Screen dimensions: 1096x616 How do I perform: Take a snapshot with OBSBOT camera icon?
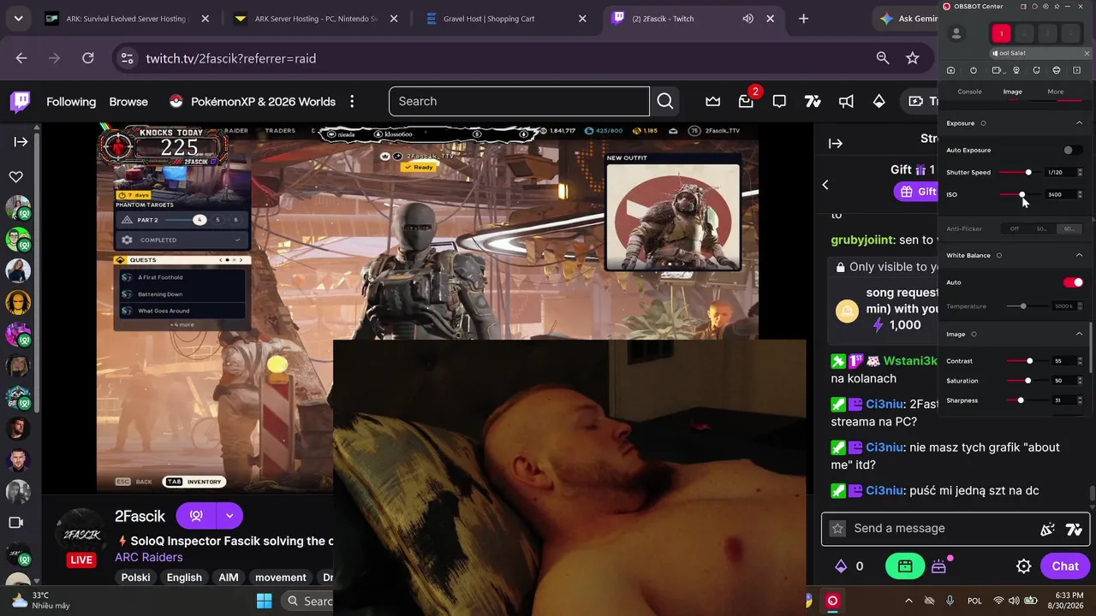click(x=950, y=70)
